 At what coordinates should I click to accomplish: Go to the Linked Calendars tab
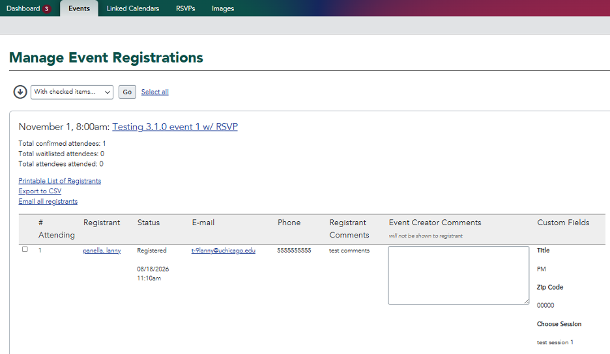point(133,8)
